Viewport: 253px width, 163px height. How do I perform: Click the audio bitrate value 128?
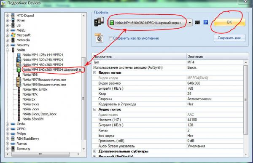tap(190, 125)
